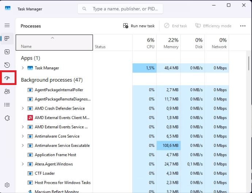Select the Processes sidebar icon
This screenshot has width=252, height=193.
click(7, 38)
